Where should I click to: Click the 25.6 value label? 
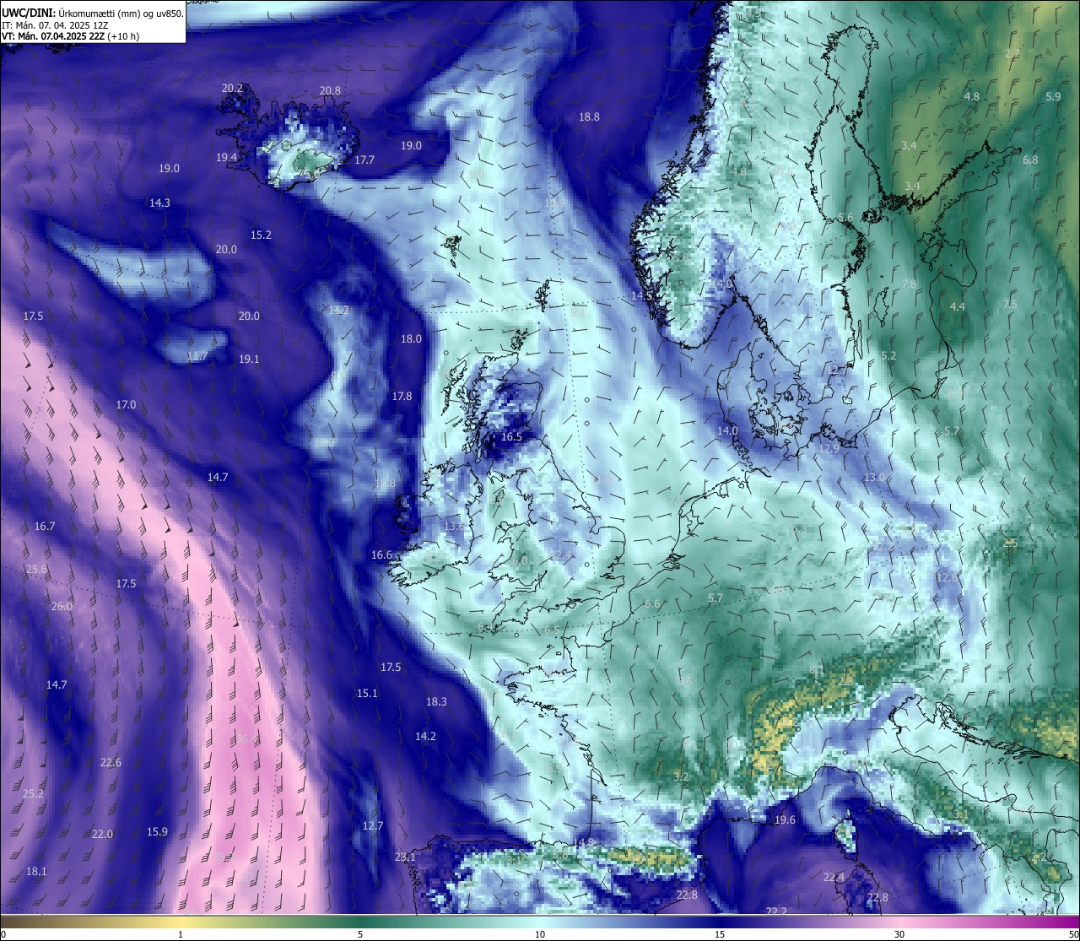click(x=36, y=570)
